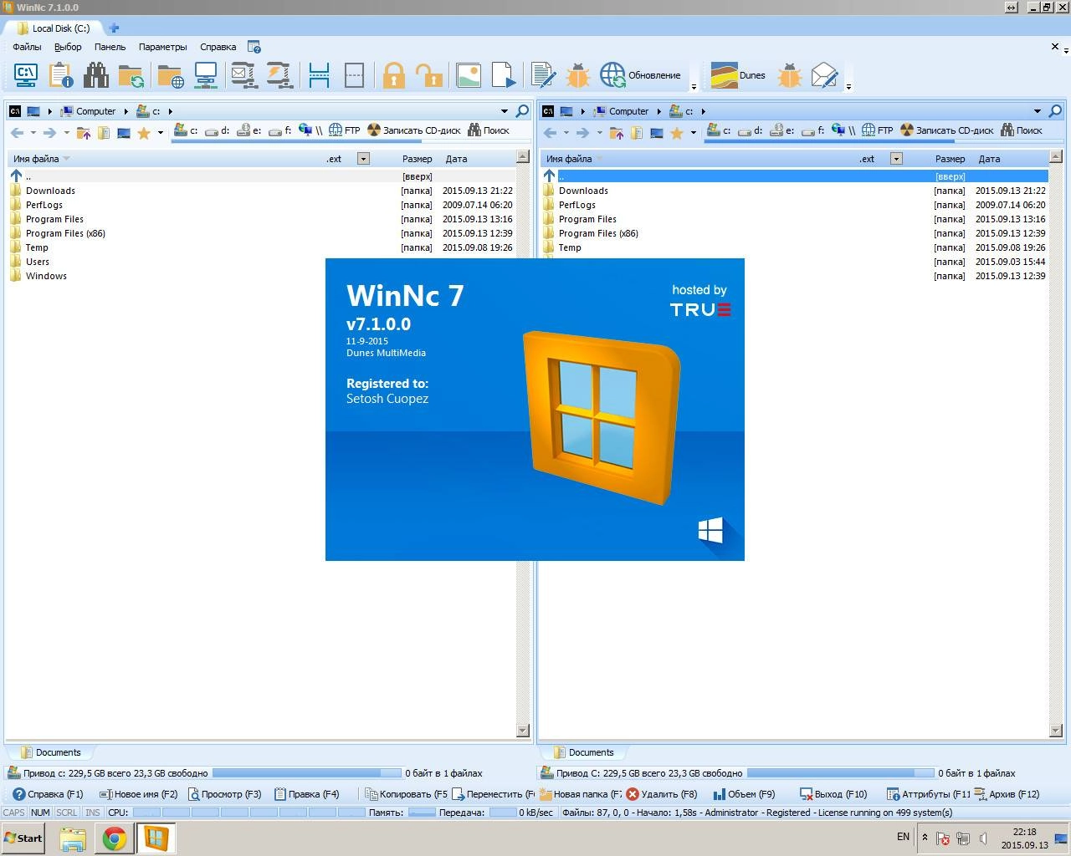Open the Файлы menu
The width and height of the screenshot is (1071, 856).
[27, 47]
